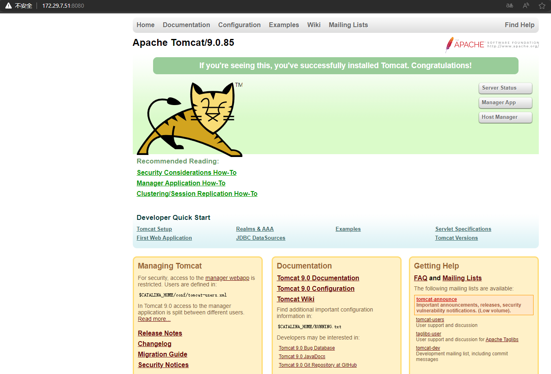This screenshot has height=374, width=551.
Task: Open the FAQ link under Getting Help
Action: pos(421,278)
